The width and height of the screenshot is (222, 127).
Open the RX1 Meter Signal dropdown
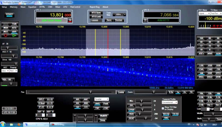[204, 13]
